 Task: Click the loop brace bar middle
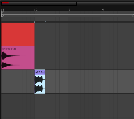(68, 16)
